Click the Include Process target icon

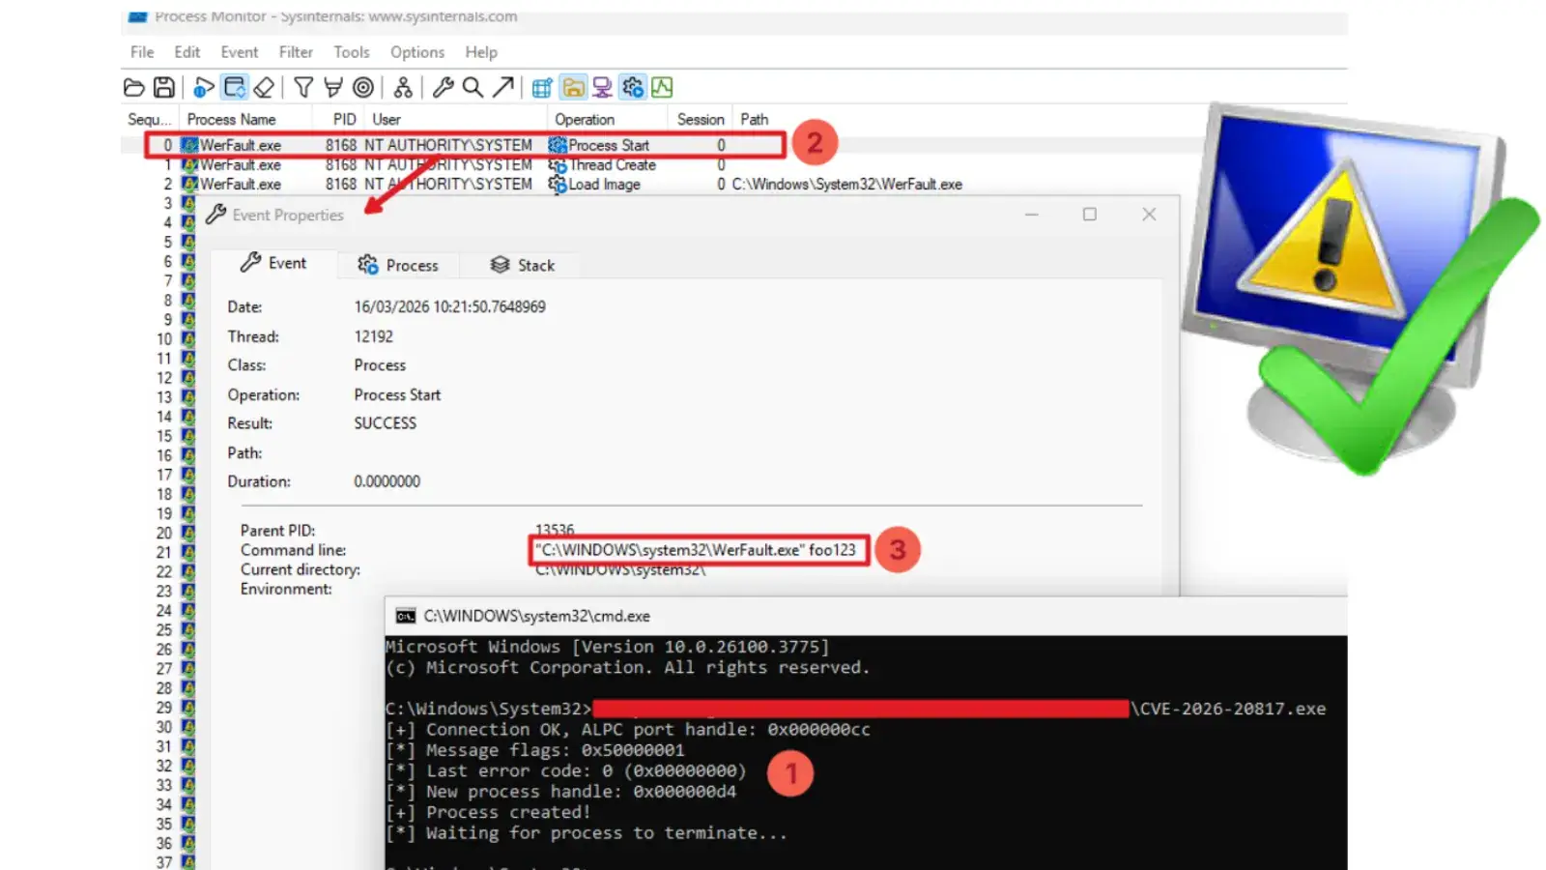point(363,88)
